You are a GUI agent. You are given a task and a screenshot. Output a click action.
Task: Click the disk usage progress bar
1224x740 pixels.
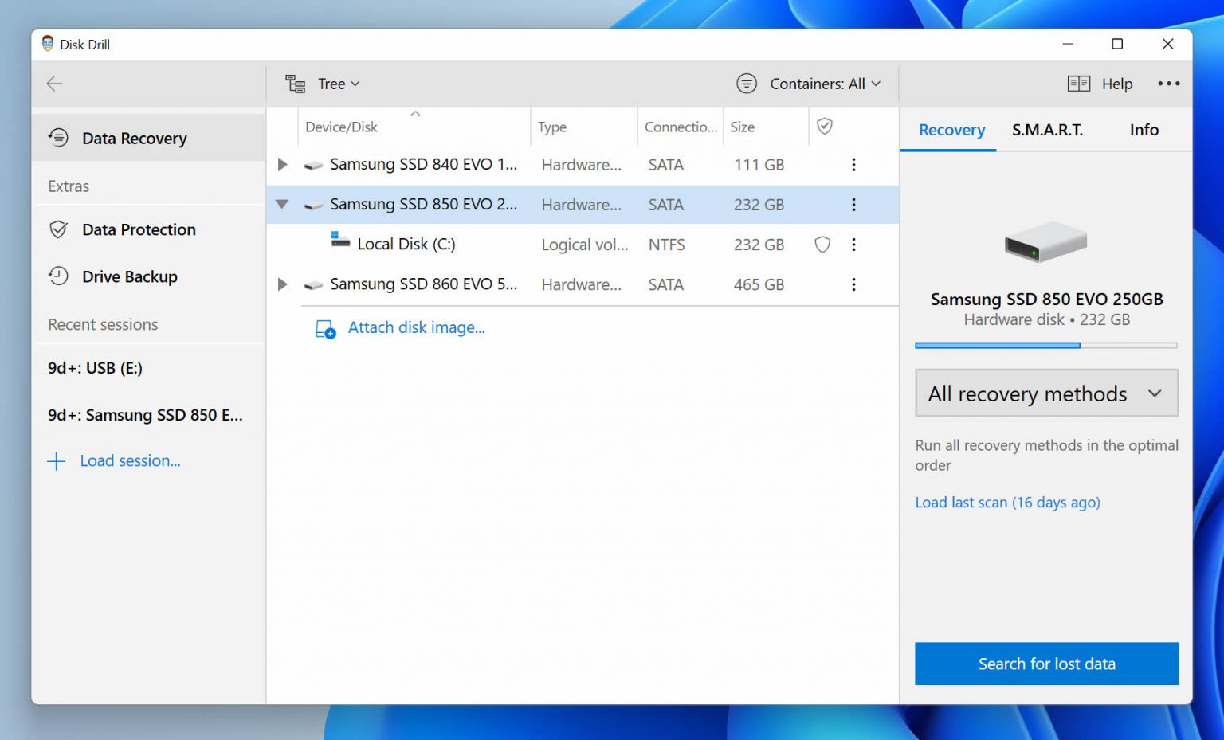1046,345
